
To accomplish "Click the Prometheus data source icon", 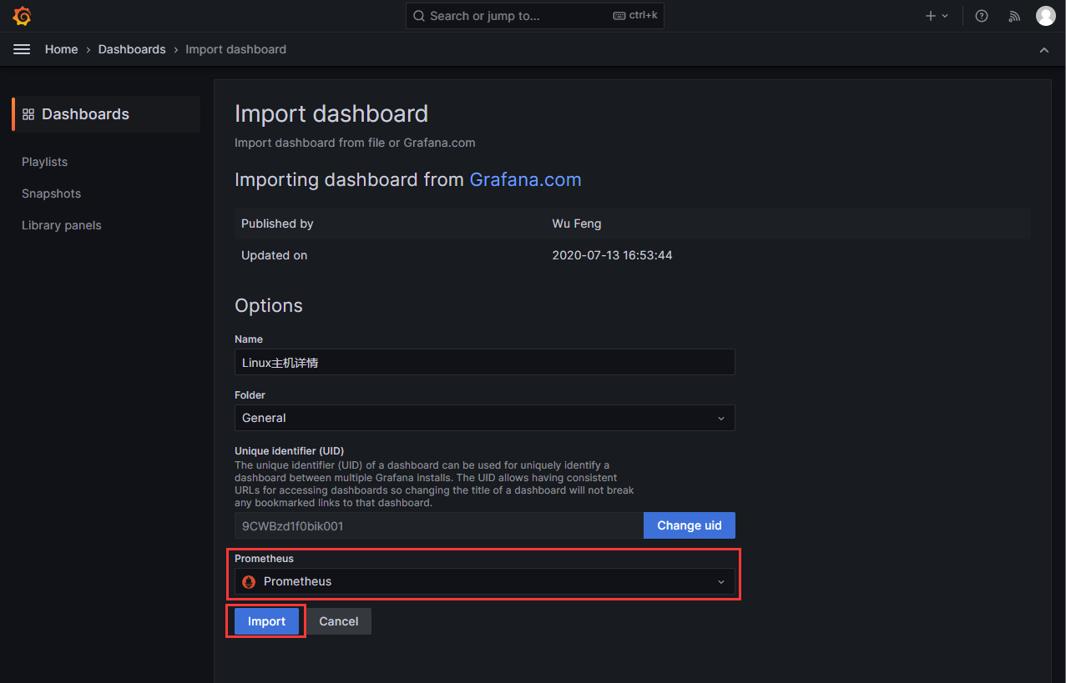I will (x=249, y=582).
